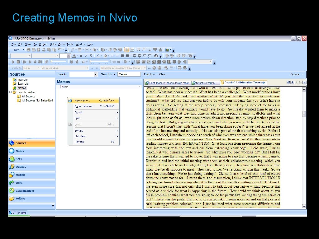Image resolution: width=319 pixels, height=239 pixels.
Task: Apply Bold formatting
Action: pyautogui.click(x=81, y=56)
